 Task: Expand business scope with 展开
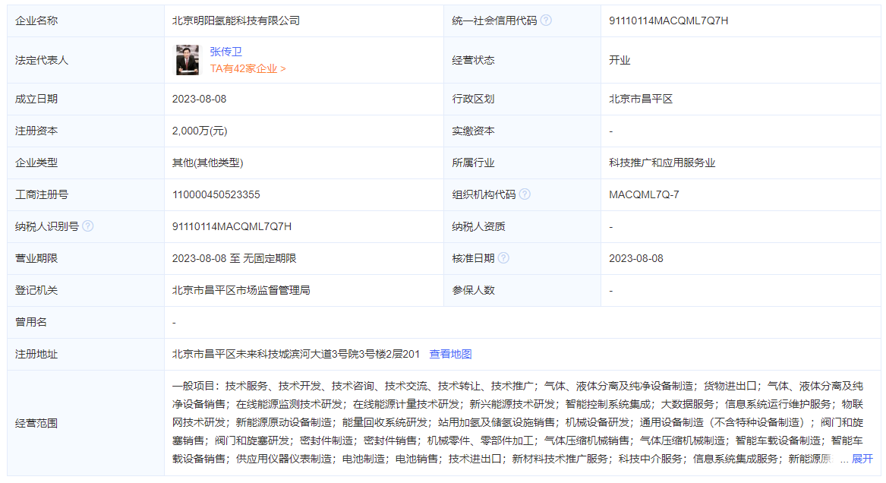(862, 459)
